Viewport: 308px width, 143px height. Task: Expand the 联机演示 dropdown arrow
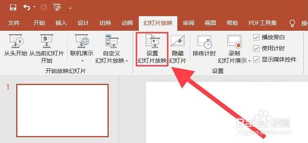pyautogui.click(x=82, y=61)
